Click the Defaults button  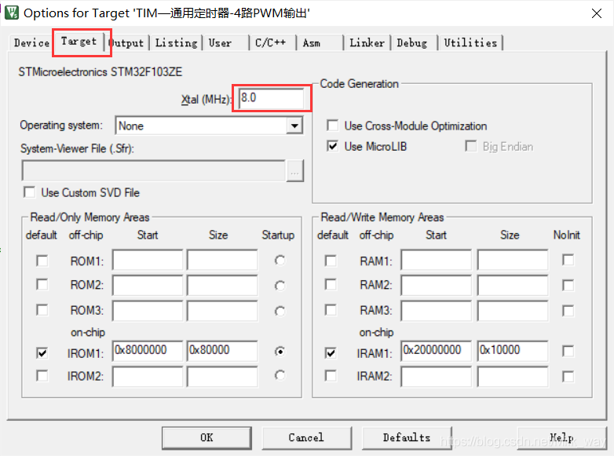(x=407, y=437)
